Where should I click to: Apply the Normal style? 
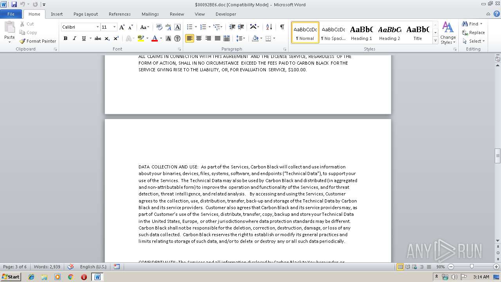pos(305,33)
